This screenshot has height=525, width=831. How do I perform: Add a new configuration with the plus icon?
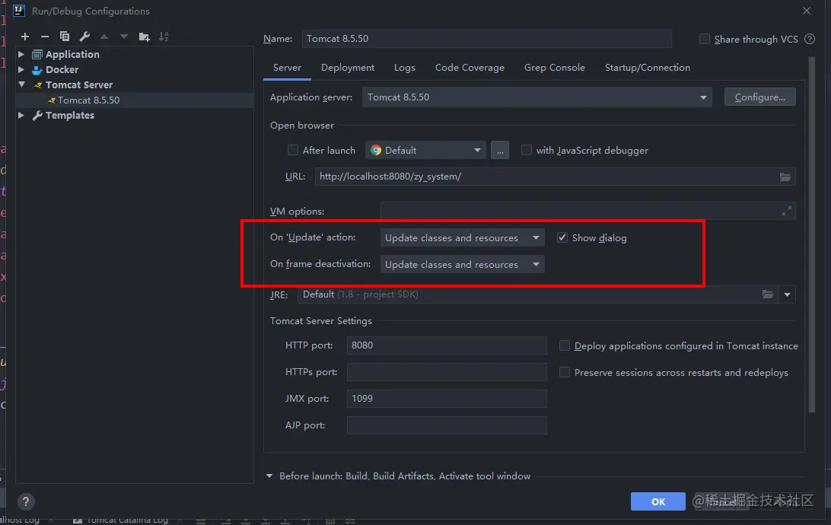[25, 37]
